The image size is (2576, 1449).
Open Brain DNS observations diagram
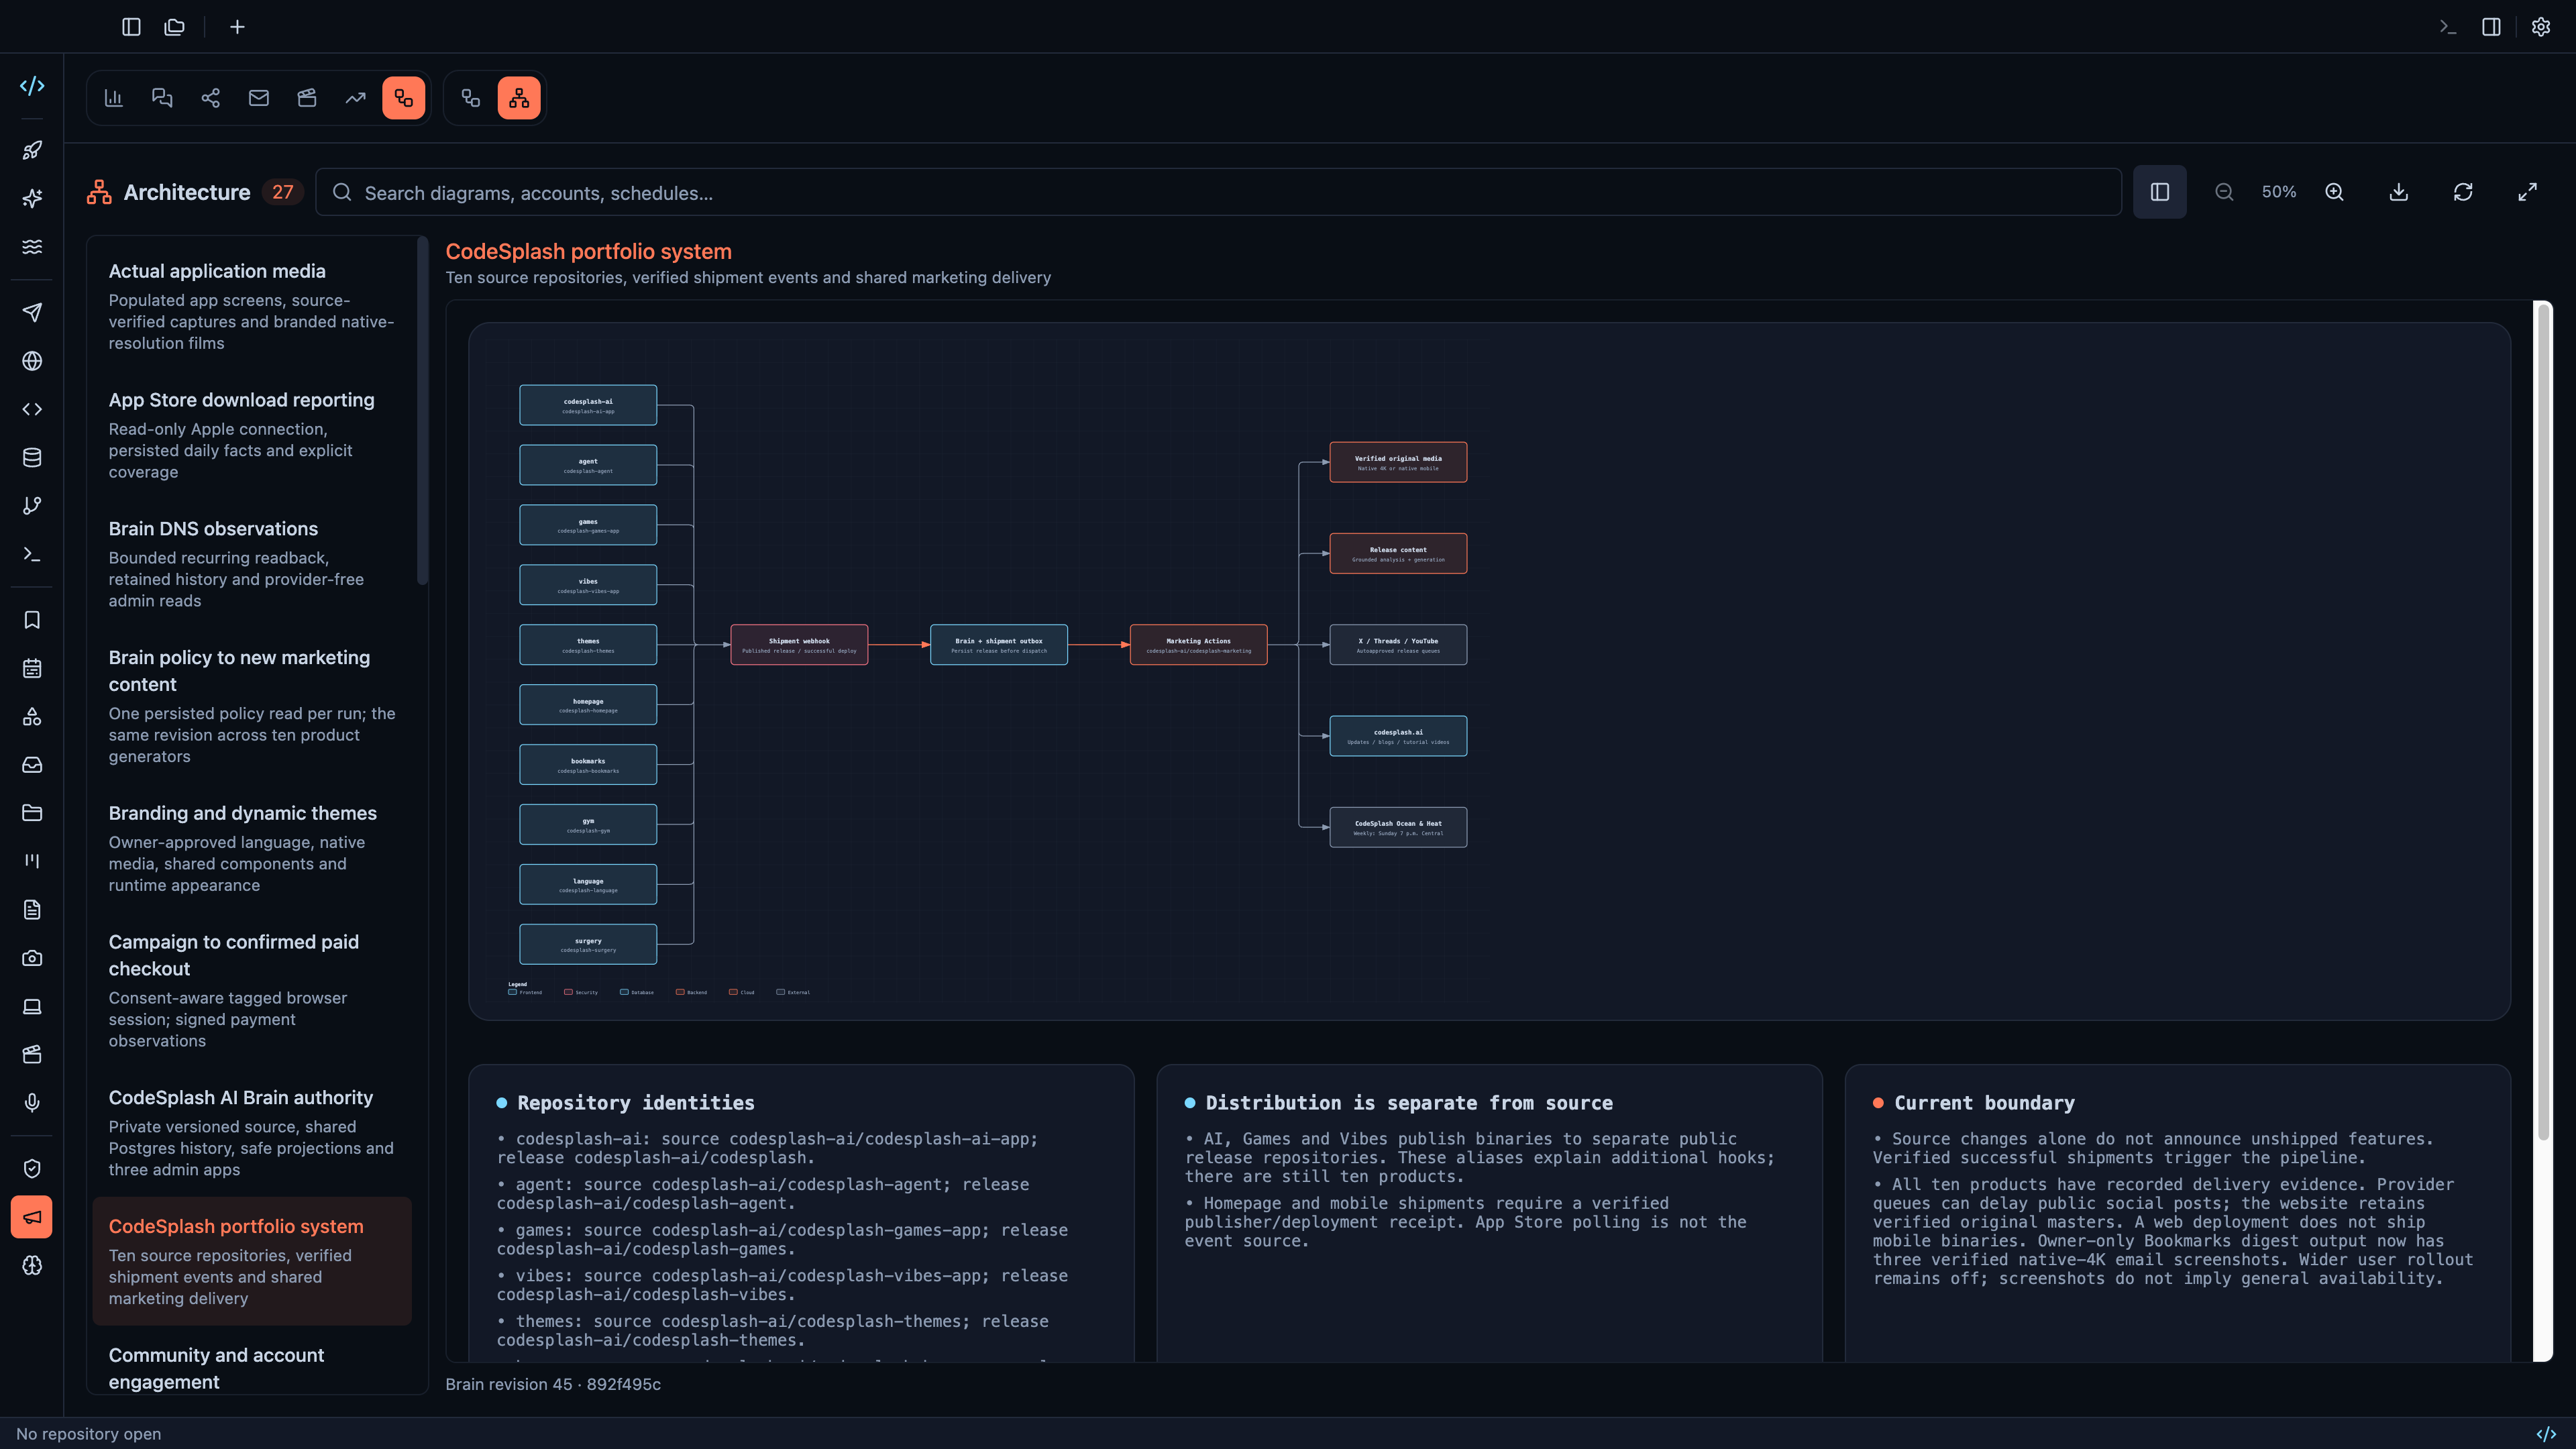point(252,564)
